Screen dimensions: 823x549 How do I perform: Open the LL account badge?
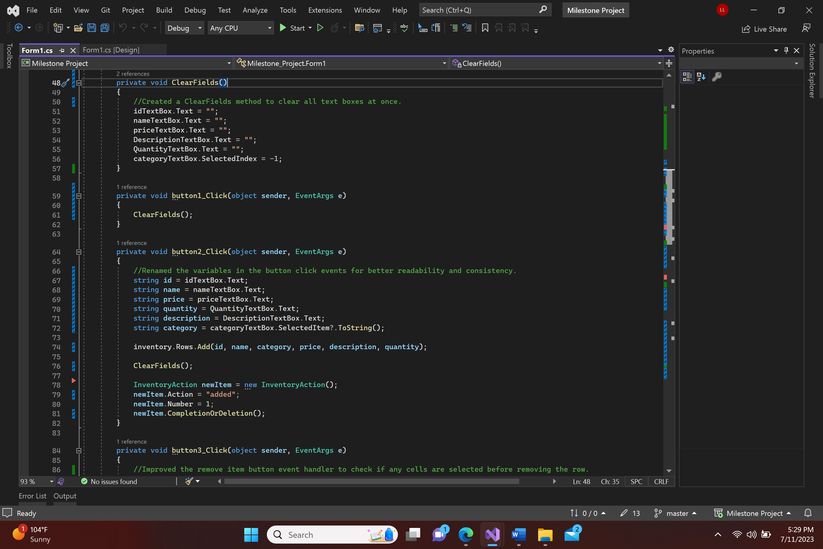click(722, 10)
